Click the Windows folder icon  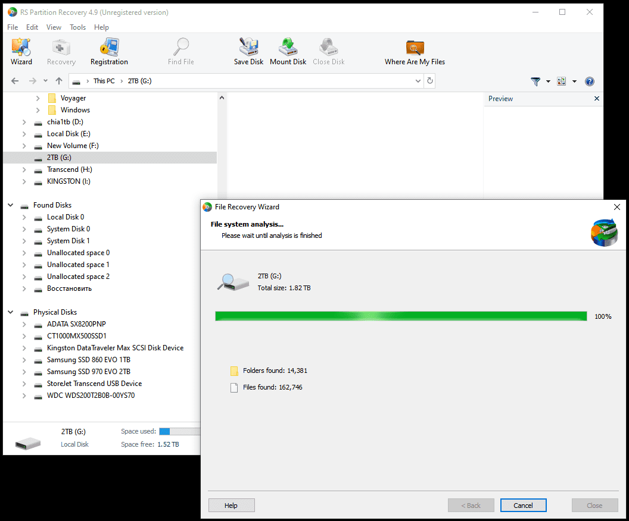(52, 109)
